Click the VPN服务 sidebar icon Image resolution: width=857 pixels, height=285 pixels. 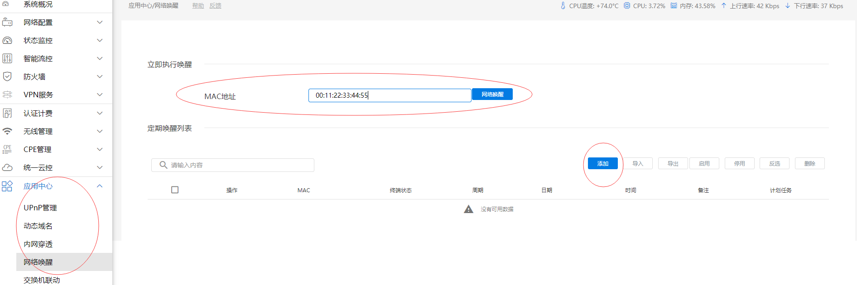click(x=7, y=95)
